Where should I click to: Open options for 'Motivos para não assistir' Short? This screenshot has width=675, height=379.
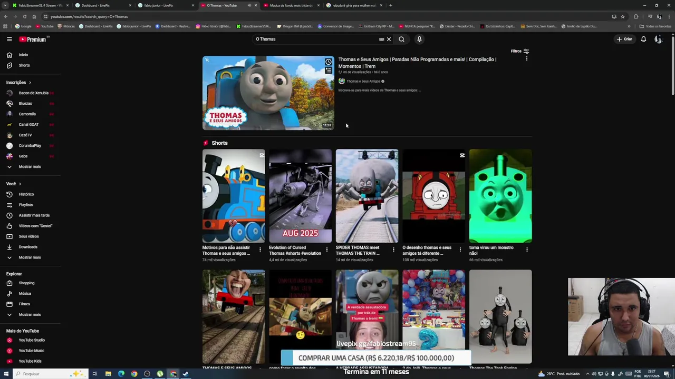tap(259, 250)
